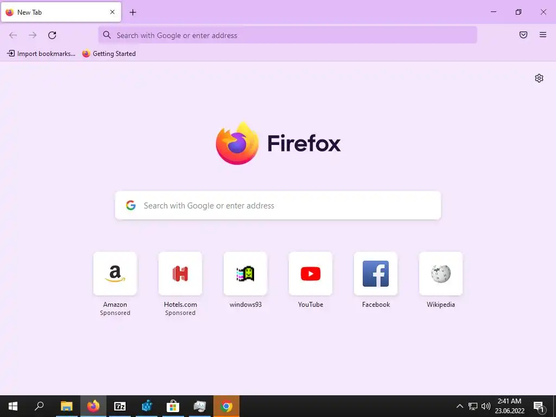556x417 pixels.
Task: Show hidden system tray icons
Action: tap(459, 406)
